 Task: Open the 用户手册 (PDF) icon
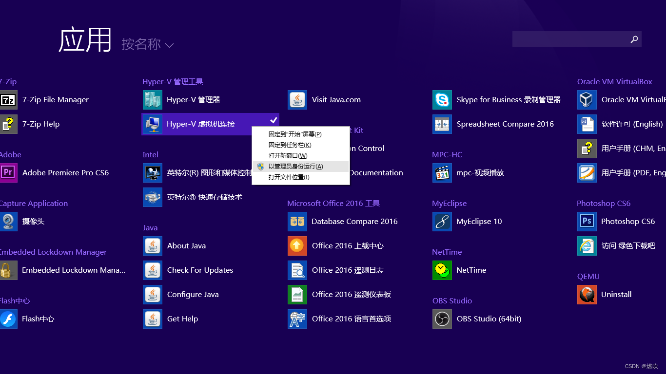[587, 173]
